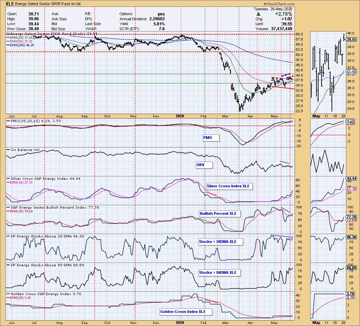Open the StockCharts.com copyright link
The width and height of the screenshot is (360, 326).
[x=279, y=4]
